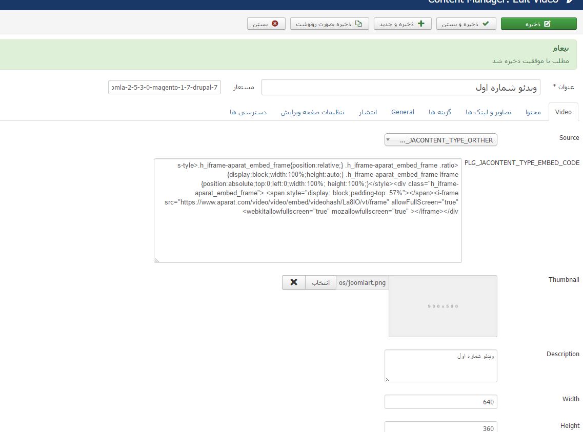Click the 900x500 thumbnail preview image

pos(443,306)
